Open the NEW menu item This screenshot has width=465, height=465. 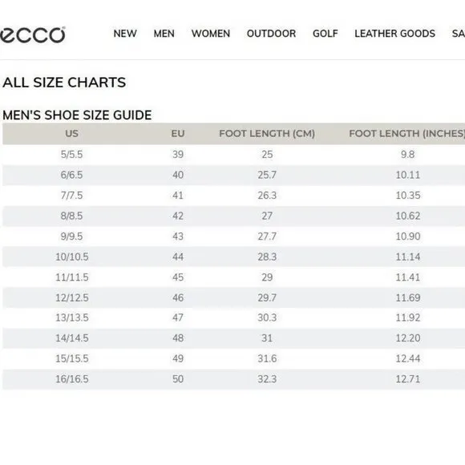coord(125,34)
